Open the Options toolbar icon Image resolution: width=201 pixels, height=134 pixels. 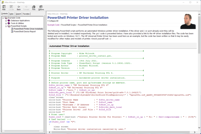41,8
